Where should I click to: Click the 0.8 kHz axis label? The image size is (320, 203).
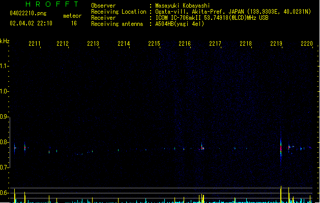[x=4, y=142]
